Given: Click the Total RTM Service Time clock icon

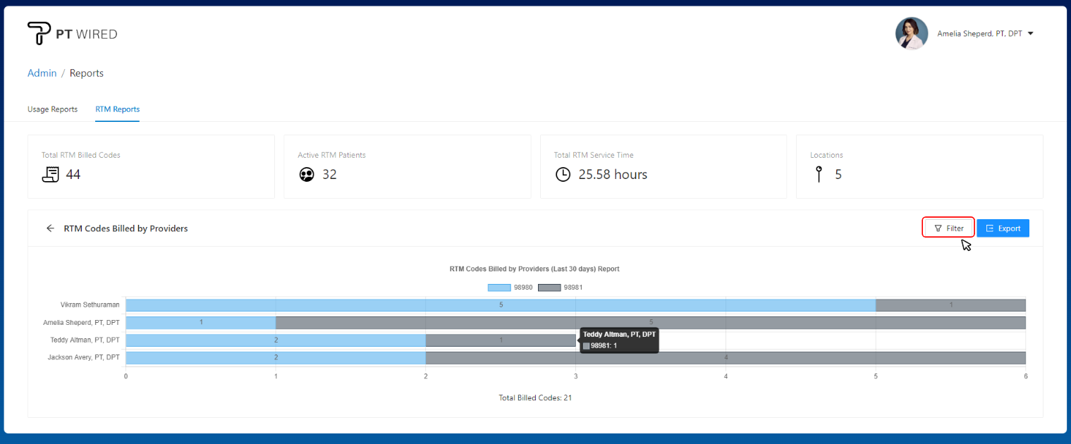Looking at the screenshot, I should 563,175.
